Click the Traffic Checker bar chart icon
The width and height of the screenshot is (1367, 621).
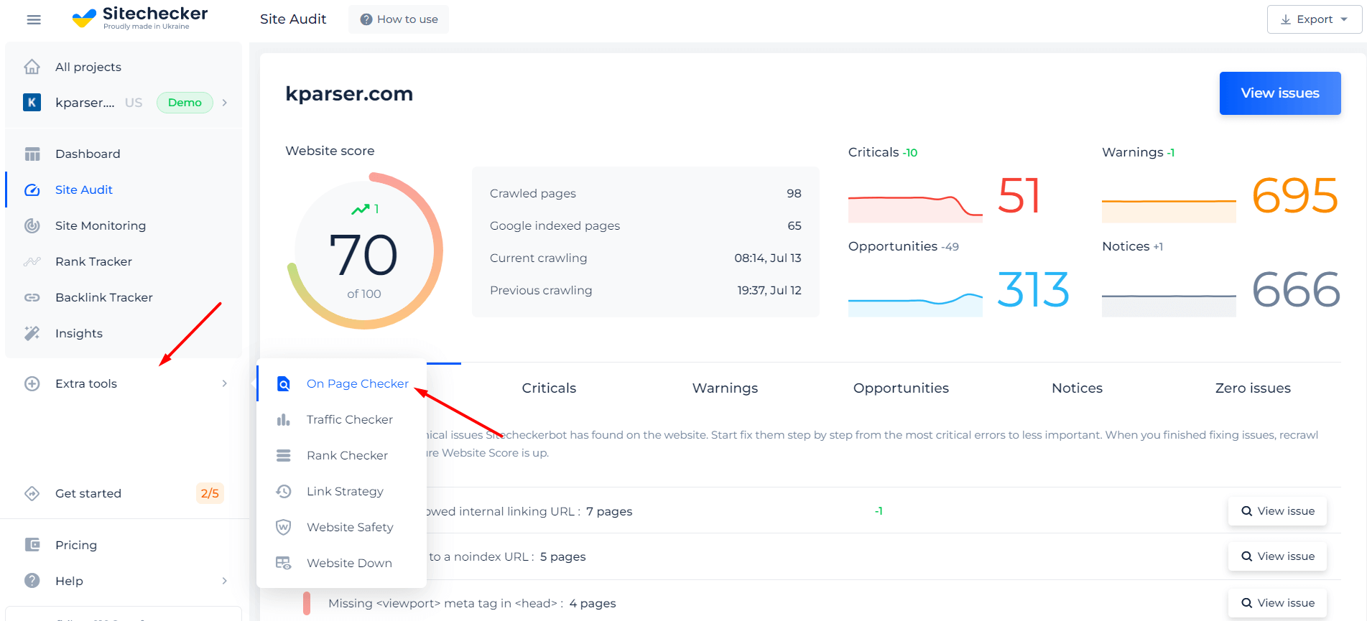(284, 419)
